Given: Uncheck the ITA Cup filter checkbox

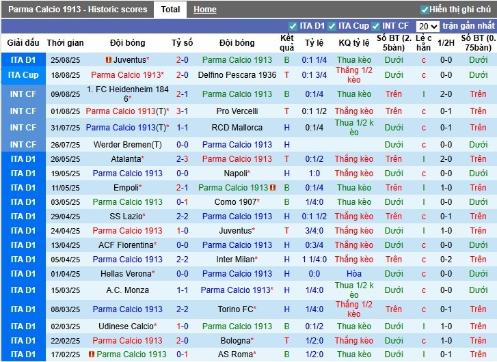Looking at the screenshot, I should click(x=332, y=26).
